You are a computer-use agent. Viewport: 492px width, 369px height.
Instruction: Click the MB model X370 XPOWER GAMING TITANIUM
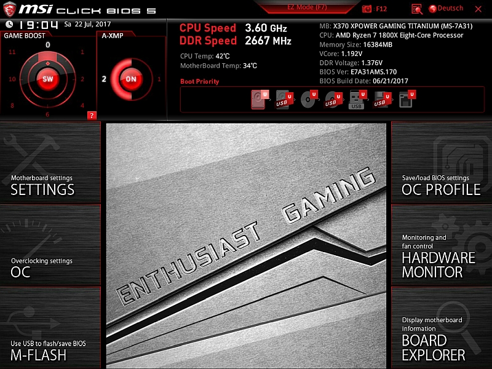click(396, 26)
